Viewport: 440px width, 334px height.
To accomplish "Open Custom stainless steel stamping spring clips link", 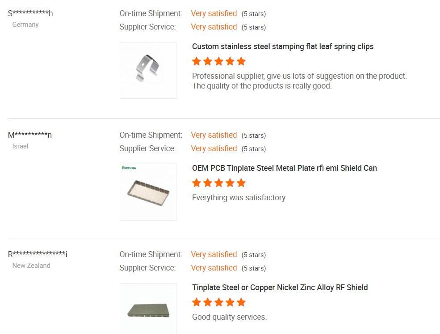I will point(282,47).
